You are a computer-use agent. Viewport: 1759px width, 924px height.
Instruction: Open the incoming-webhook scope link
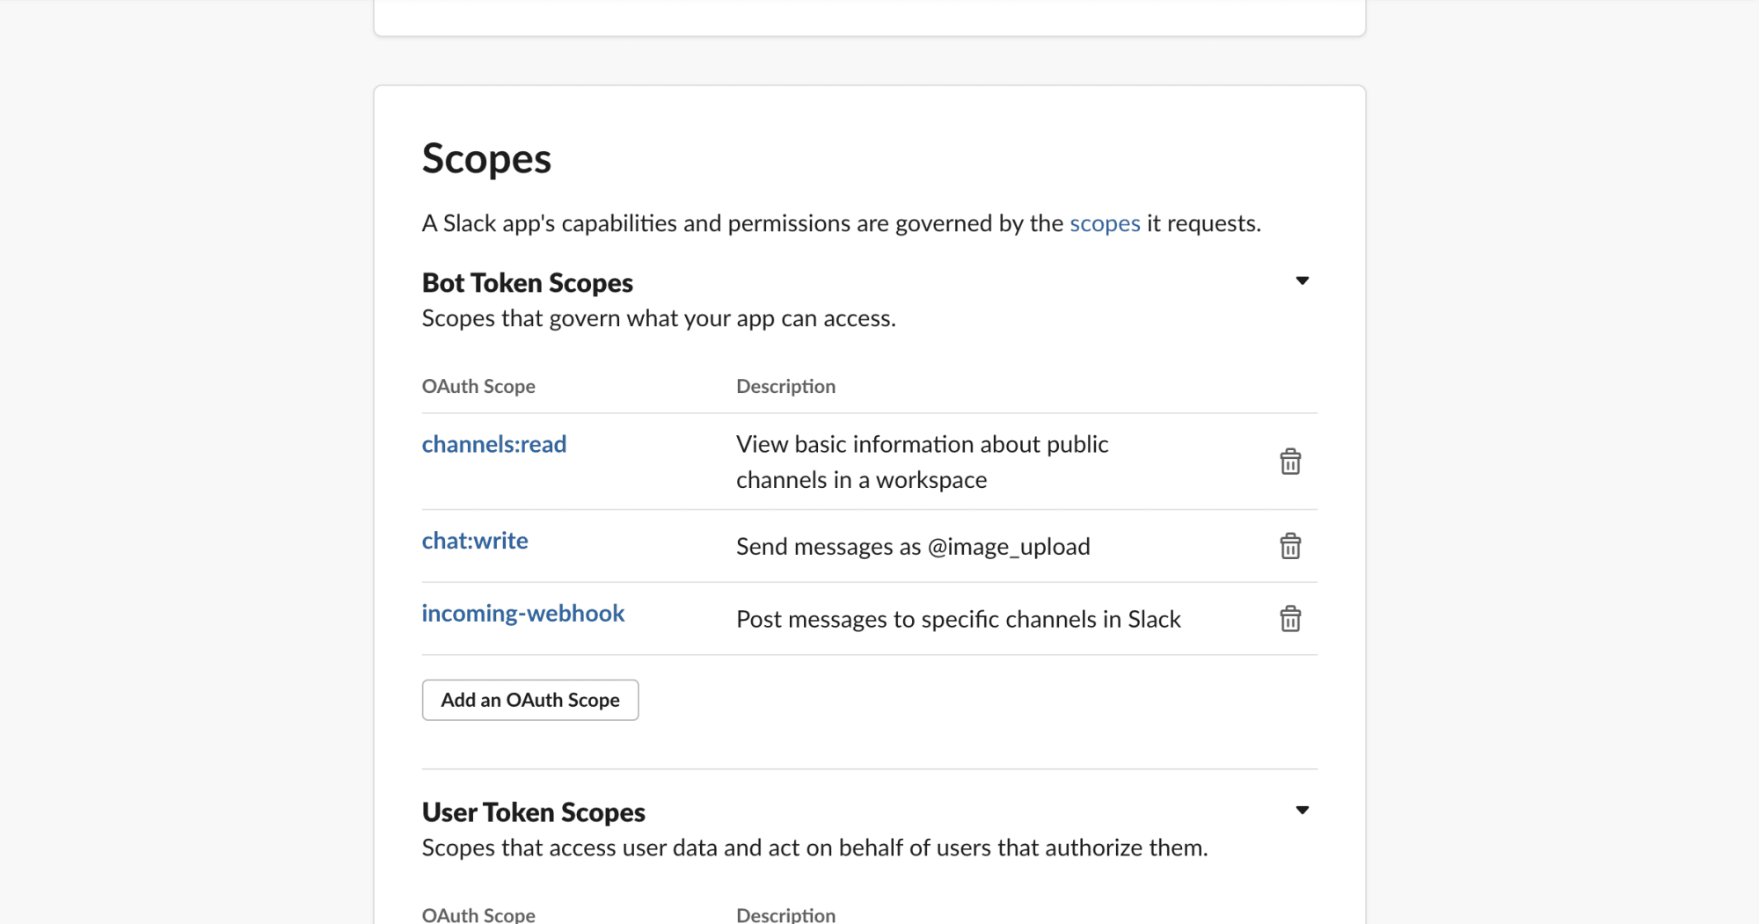pyautogui.click(x=523, y=614)
